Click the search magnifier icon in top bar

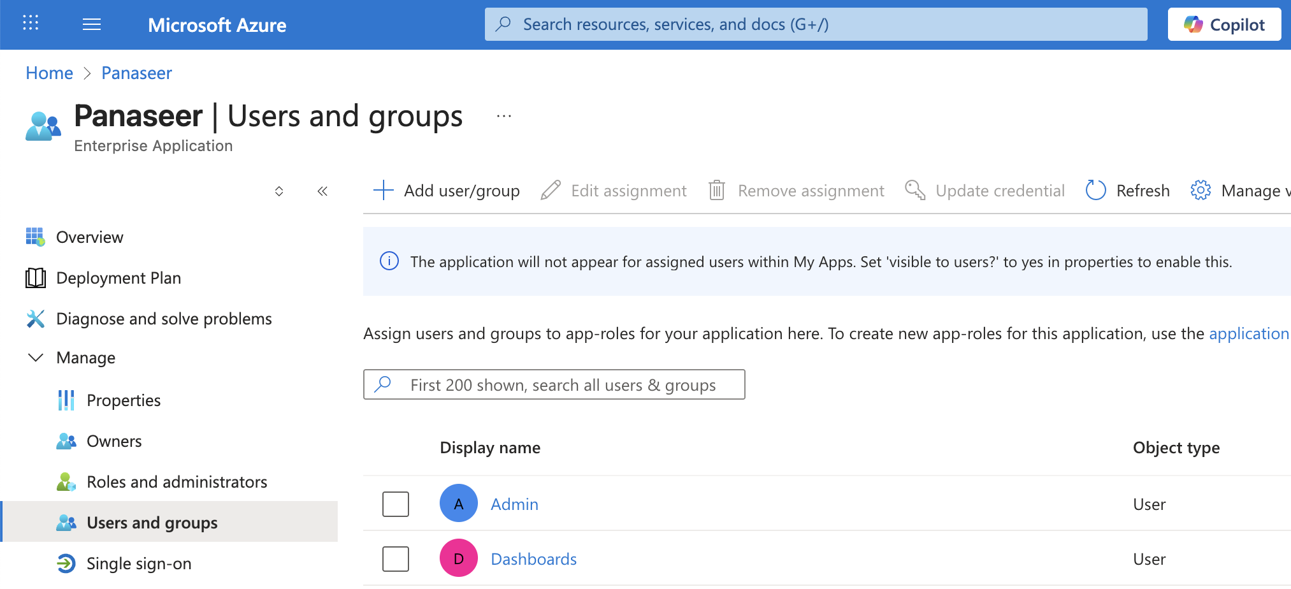point(503,24)
